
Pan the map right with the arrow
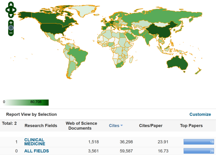[14, 10]
